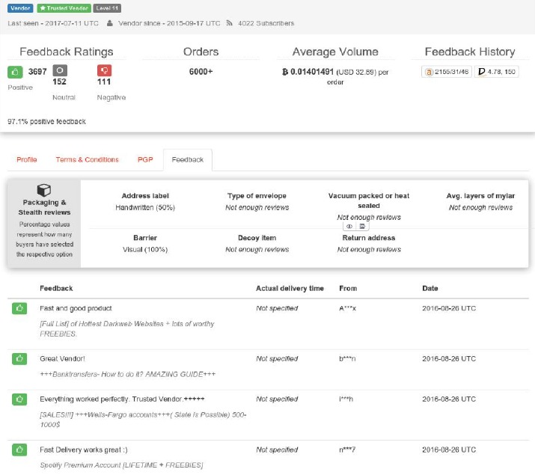The image size is (535, 475).
Task: Click the date for the 'Great Vendor!' row
Action: tap(449, 359)
